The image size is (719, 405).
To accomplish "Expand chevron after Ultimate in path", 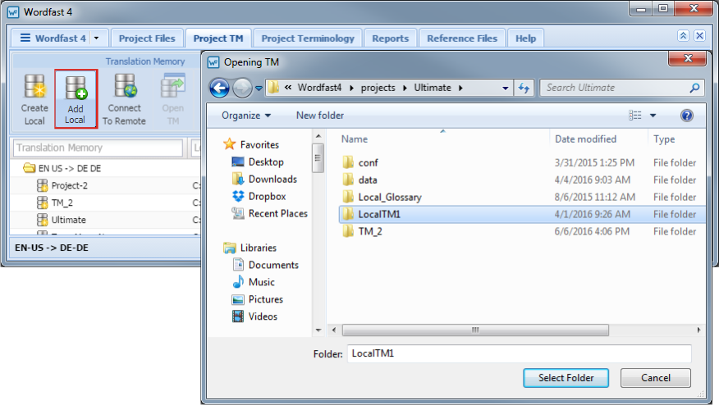I will click(x=460, y=88).
